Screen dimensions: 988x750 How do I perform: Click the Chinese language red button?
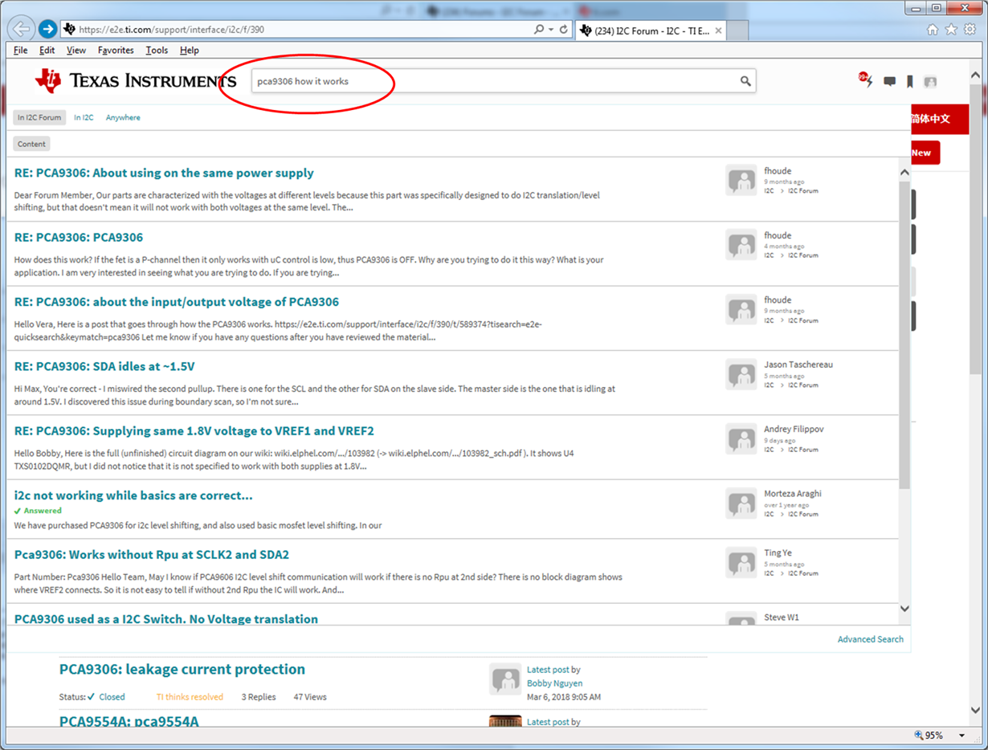[x=940, y=119]
